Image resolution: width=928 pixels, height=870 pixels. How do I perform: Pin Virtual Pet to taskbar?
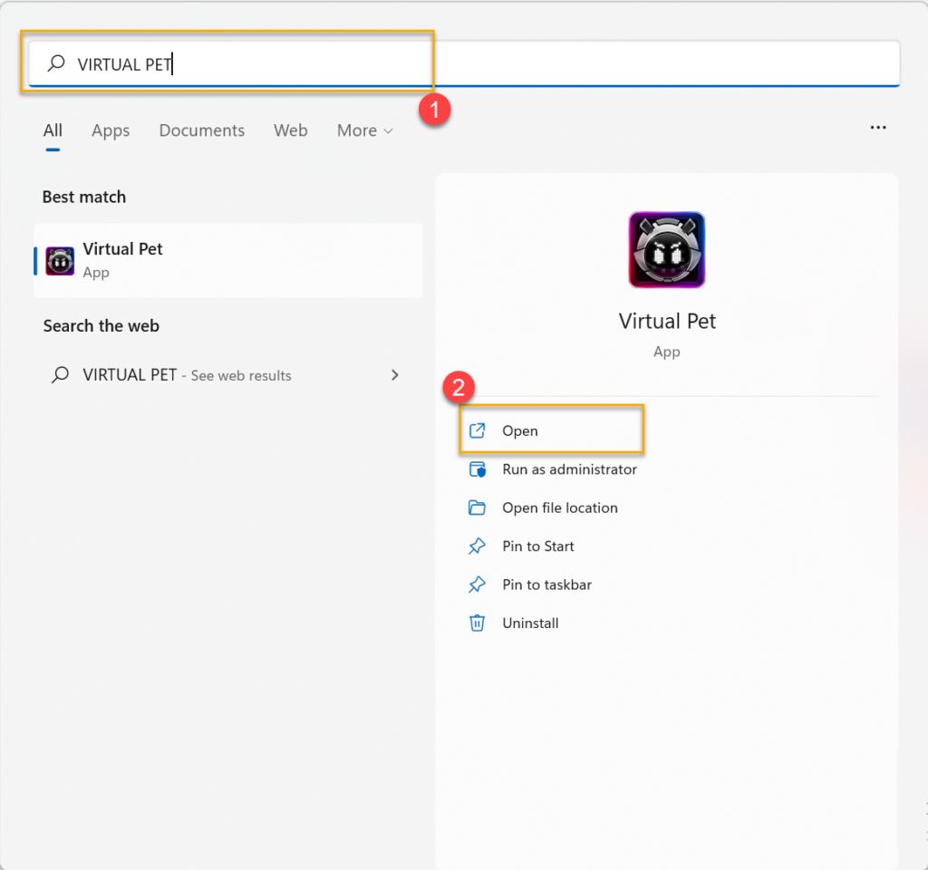click(546, 585)
